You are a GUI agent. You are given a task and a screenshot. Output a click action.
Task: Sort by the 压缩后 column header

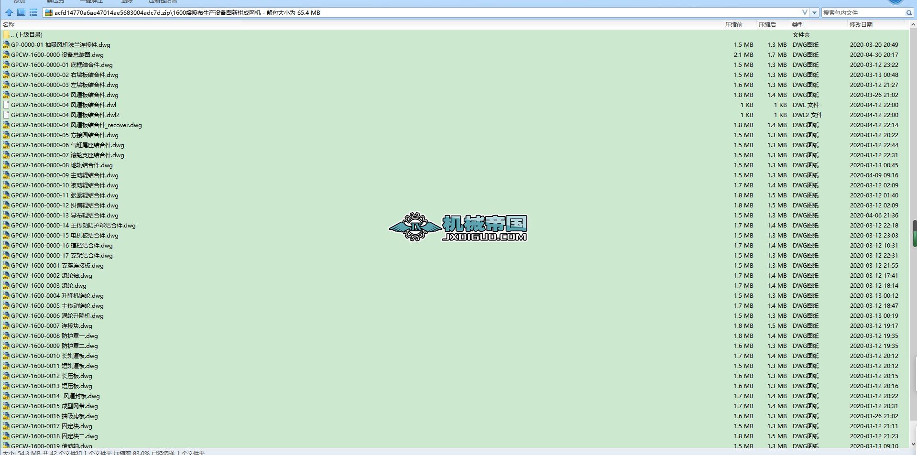click(x=767, y=24)
